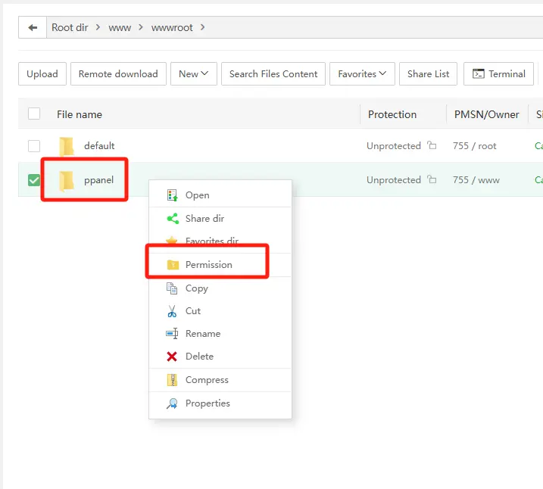Uncheck the ppanel folder checkbox
Screen dimensions: 543x489
click(x=34, y=180)
